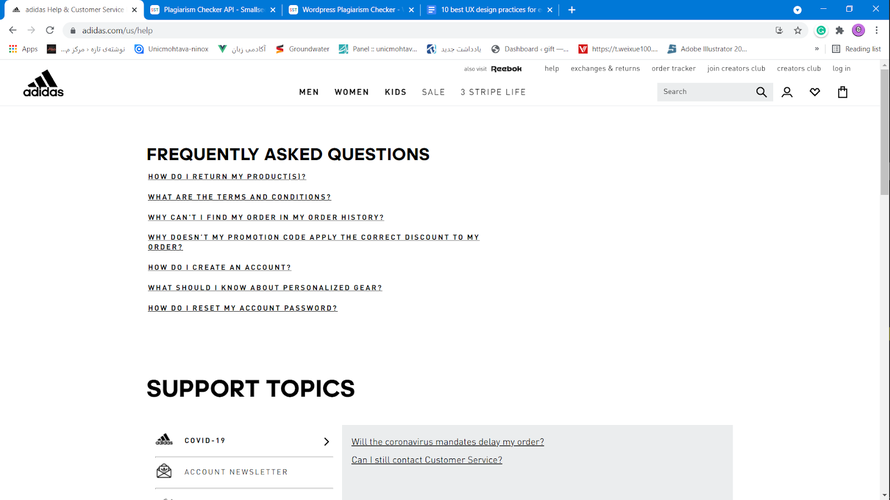Open 'Will the coronavirus mandates delay my order?'
Image resolution: width=890 pixels, height=500 pixels.
click(x=448, y=442)
